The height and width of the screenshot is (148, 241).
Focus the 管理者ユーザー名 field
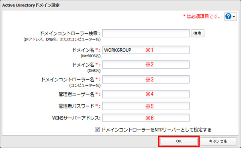146,94
